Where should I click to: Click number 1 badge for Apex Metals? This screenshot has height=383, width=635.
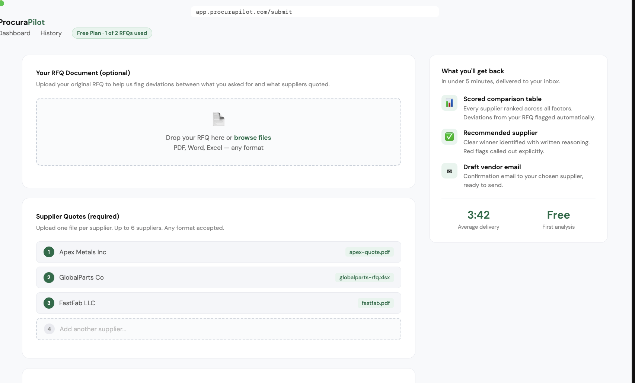[49, 252]
